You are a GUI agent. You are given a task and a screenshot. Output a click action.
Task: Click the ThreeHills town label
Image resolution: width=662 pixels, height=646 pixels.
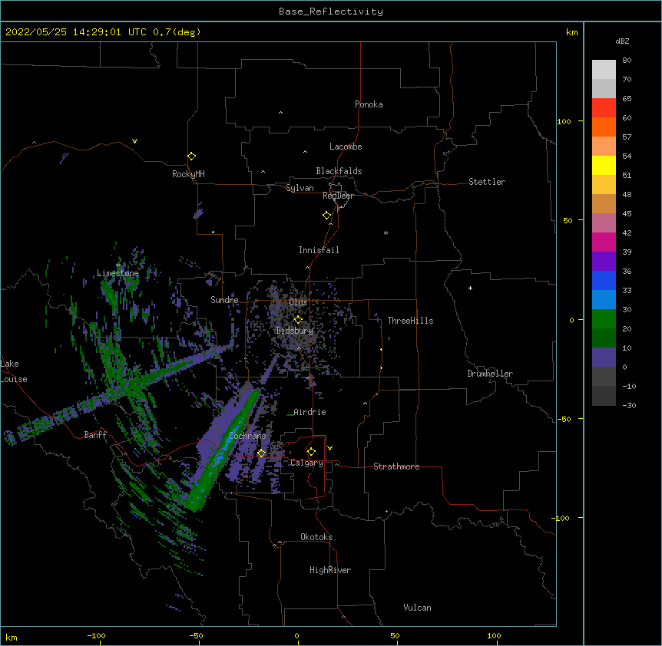410,321
